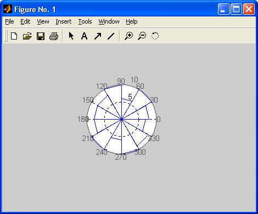Click the 210 degree angle label
The width and height of the screenshot is (258, 214).
point(88,138)
